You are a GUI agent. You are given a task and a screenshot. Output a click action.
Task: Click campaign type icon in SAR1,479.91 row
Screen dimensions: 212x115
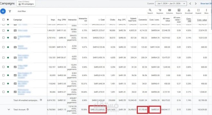coord(15,92)
